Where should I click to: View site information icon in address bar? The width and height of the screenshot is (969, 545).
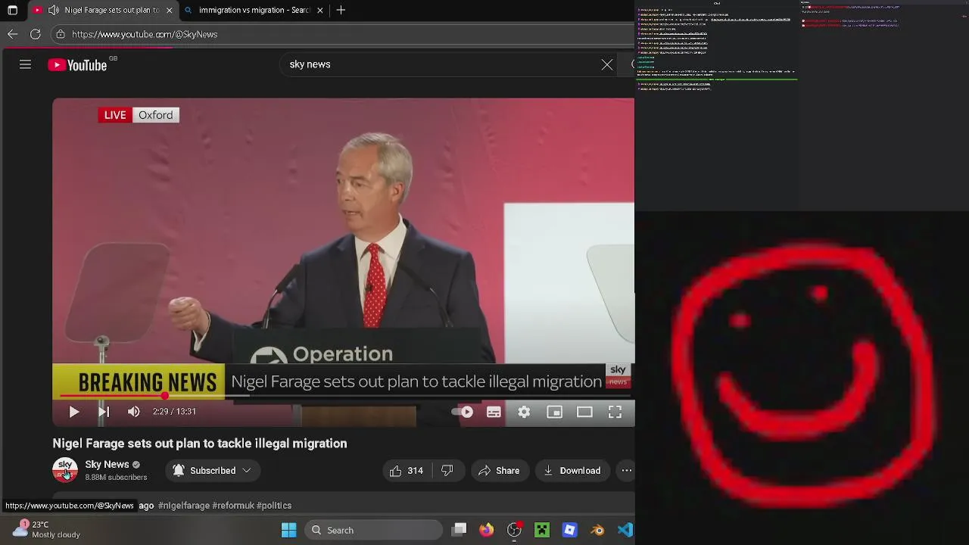[x=61, y=34]
